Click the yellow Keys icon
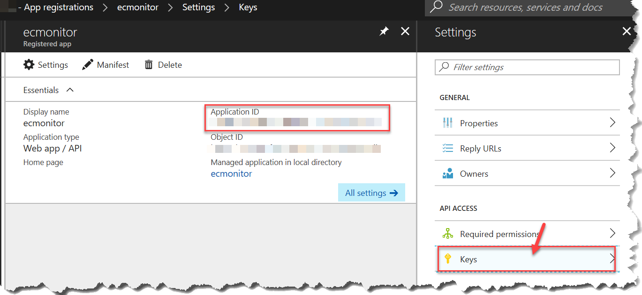The height and width of the screenshot is (295, 642). (x=448, y=259)
